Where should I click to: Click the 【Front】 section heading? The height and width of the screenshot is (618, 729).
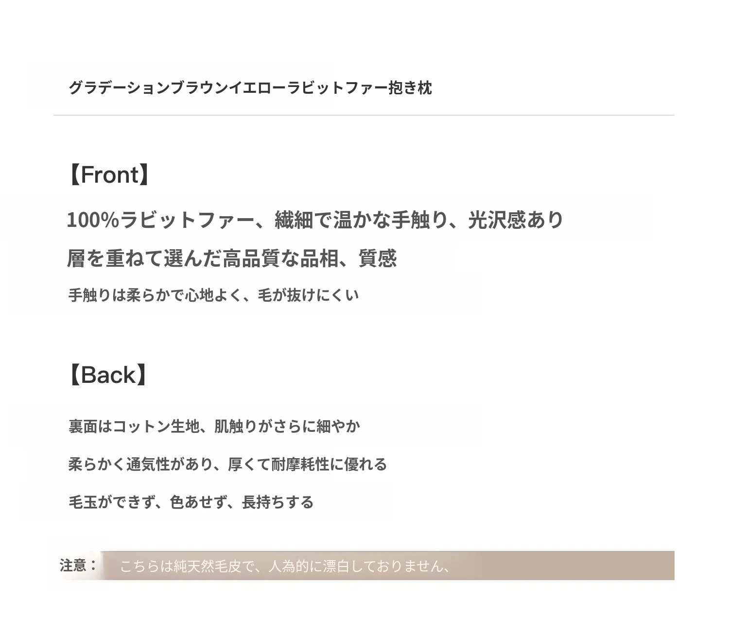[109, 174]
